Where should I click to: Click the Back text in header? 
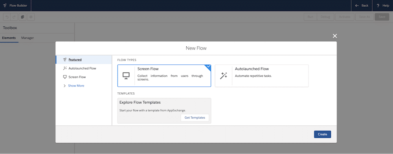[365, 5]
